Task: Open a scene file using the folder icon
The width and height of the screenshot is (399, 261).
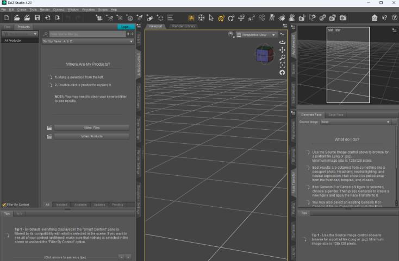Action: (17, 18)
